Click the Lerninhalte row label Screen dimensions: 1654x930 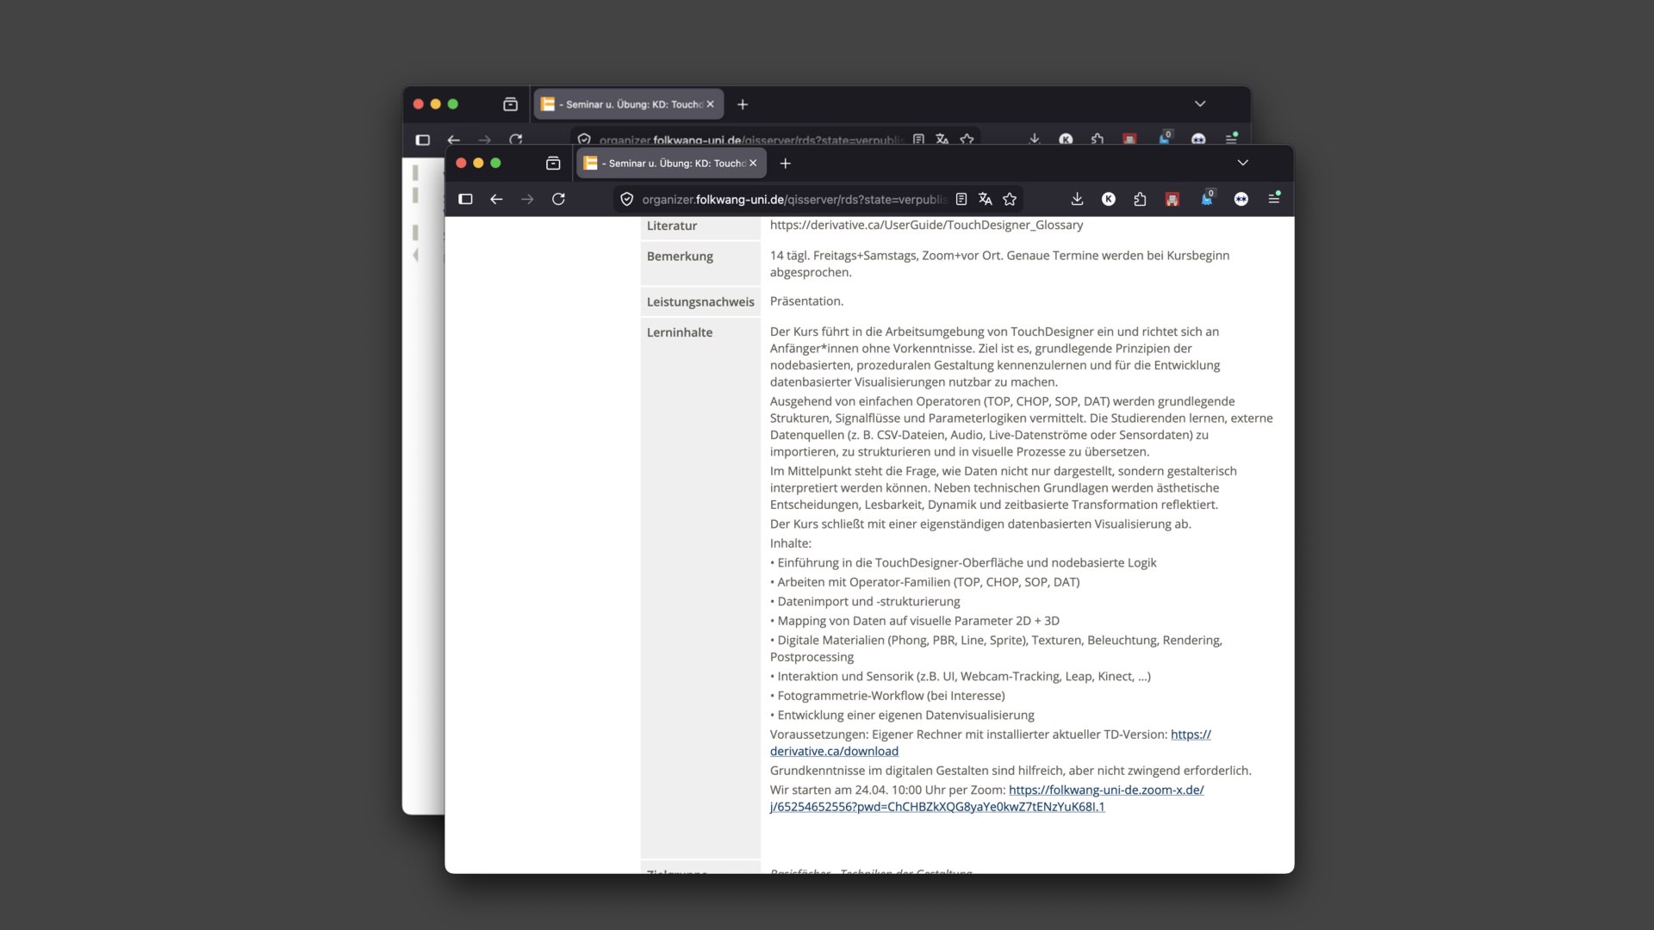680,332
